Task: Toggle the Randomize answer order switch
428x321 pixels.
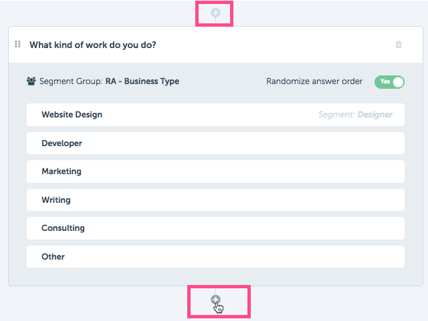Action: click(x=389, y=81)
